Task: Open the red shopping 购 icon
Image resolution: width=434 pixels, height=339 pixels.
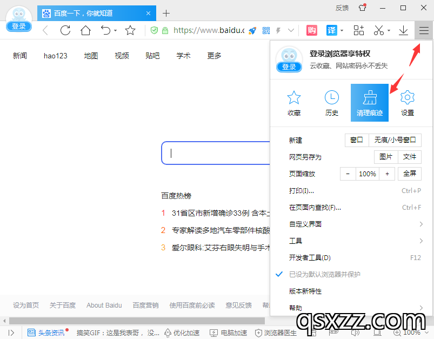Action: [312, 30]
